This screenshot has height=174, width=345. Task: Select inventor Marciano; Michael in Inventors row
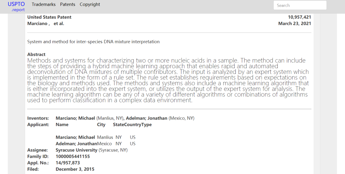point(75,118)
